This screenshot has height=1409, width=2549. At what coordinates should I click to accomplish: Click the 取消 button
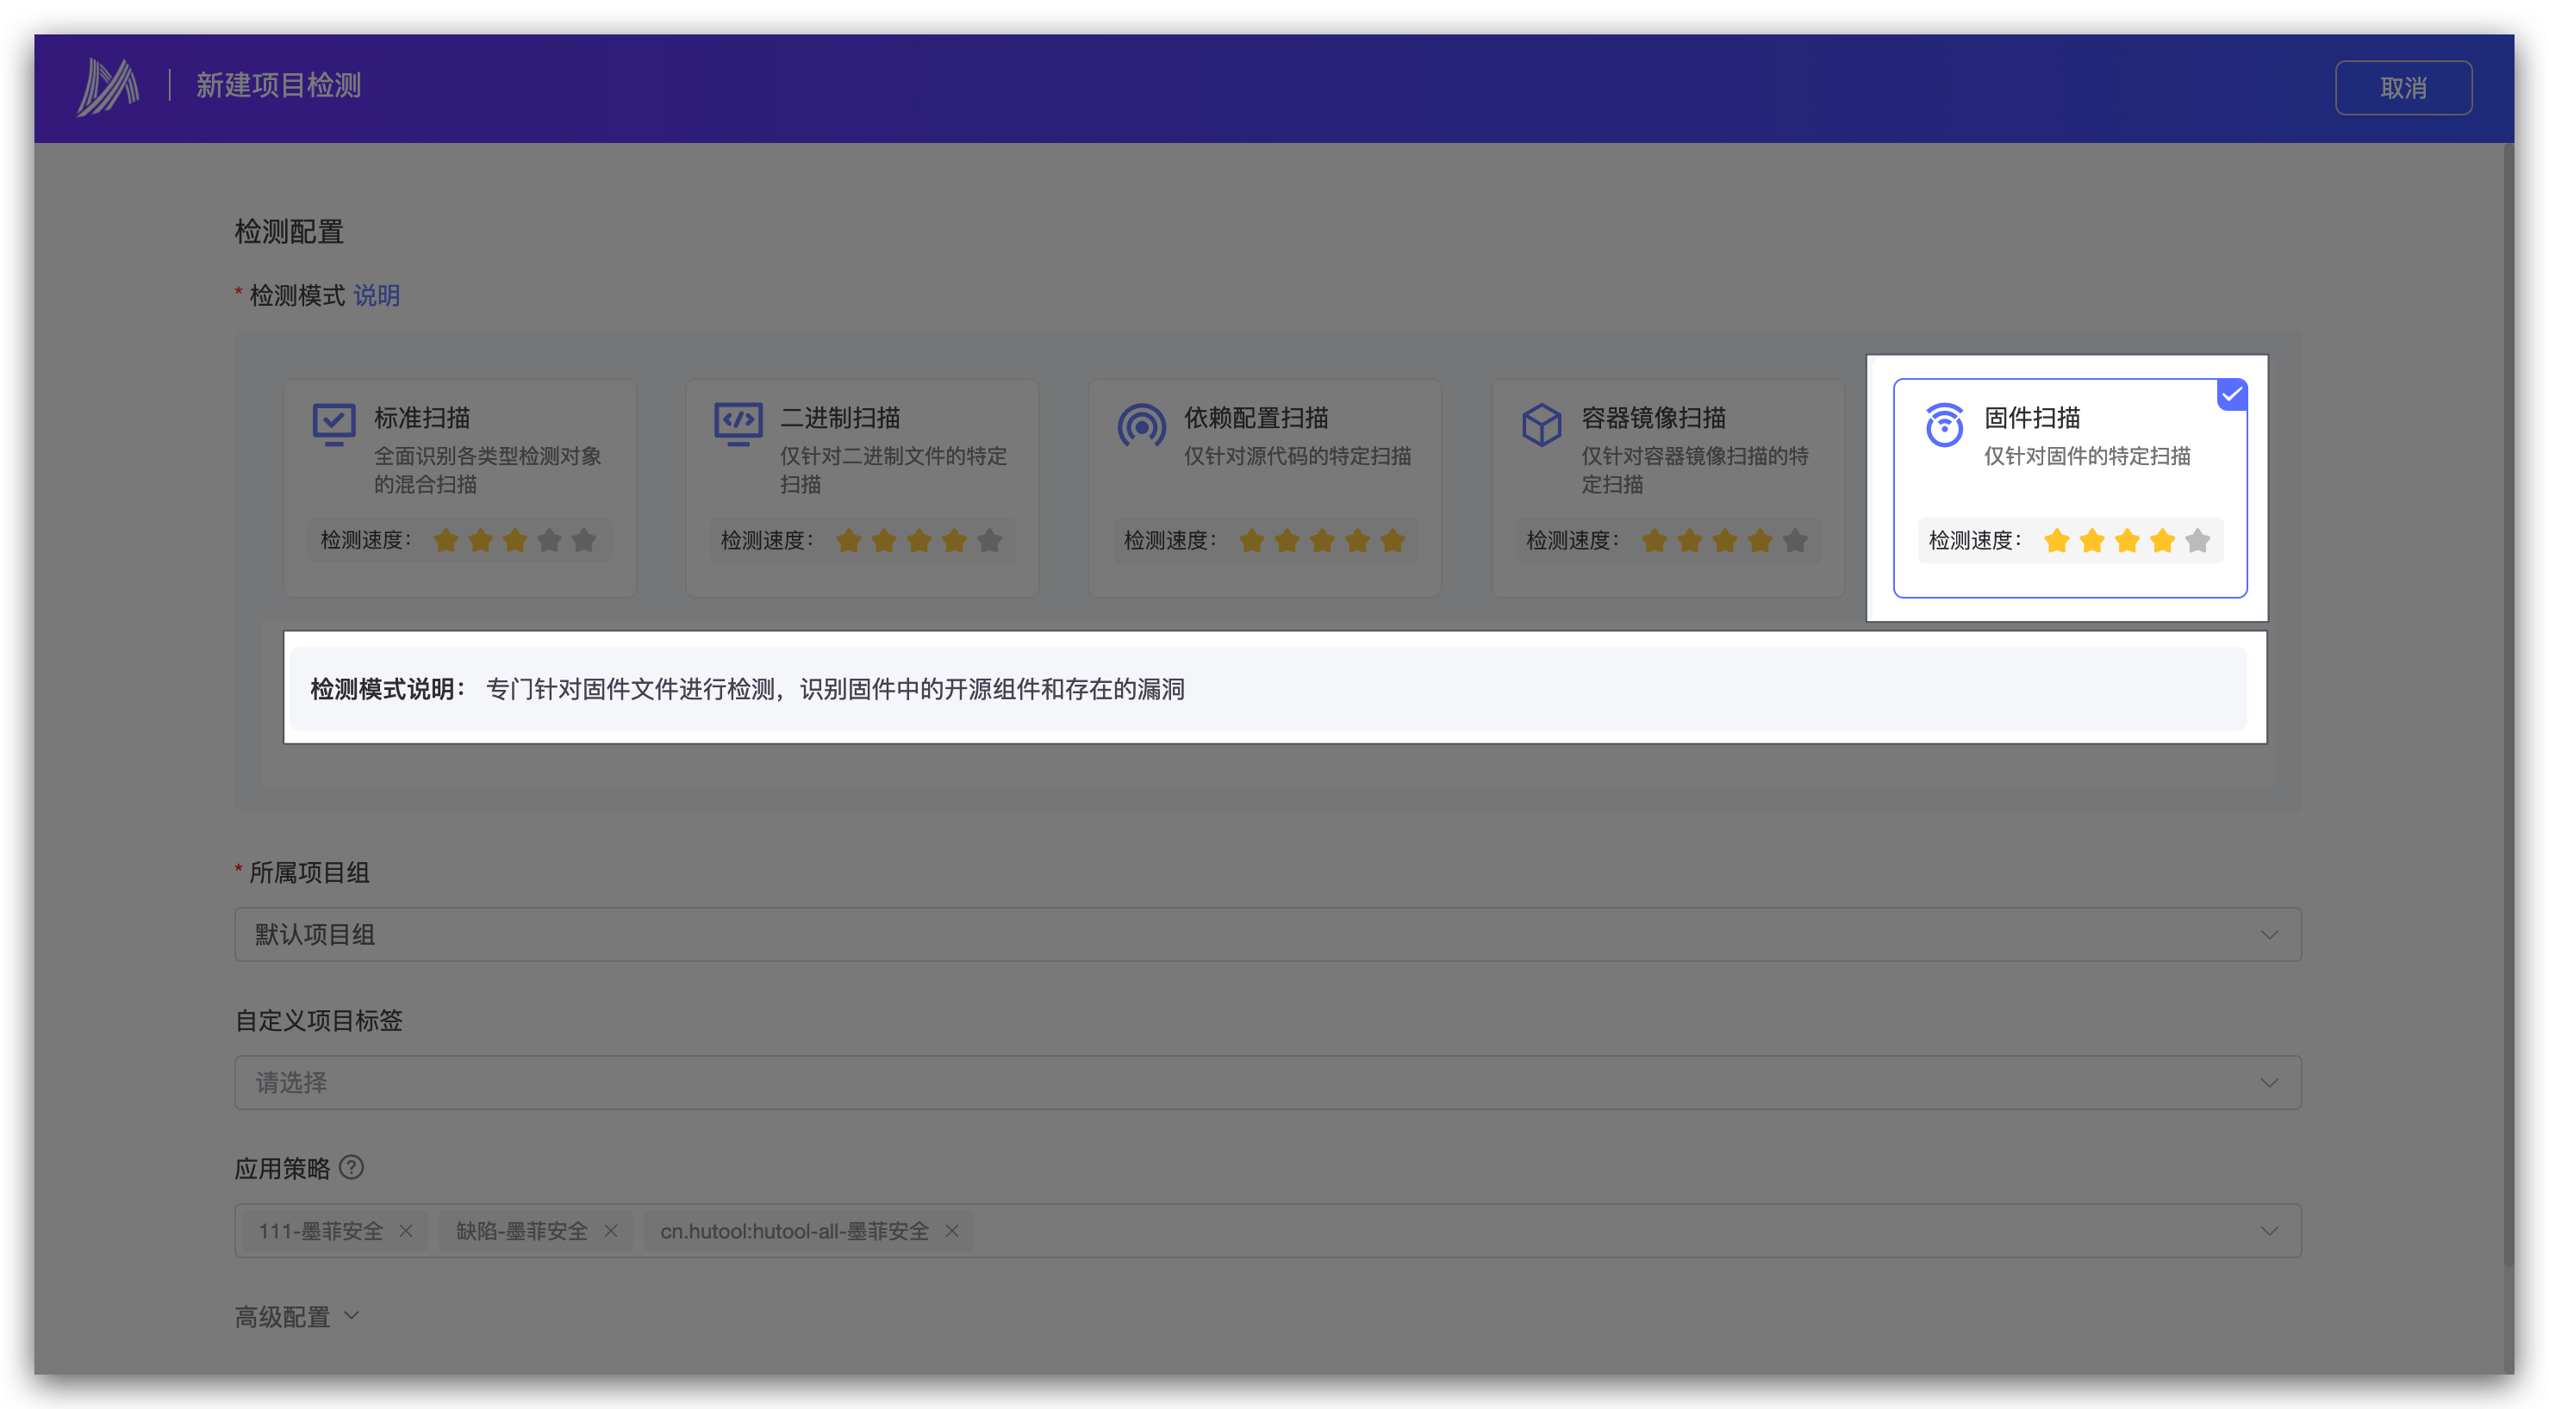point(2403,88)
